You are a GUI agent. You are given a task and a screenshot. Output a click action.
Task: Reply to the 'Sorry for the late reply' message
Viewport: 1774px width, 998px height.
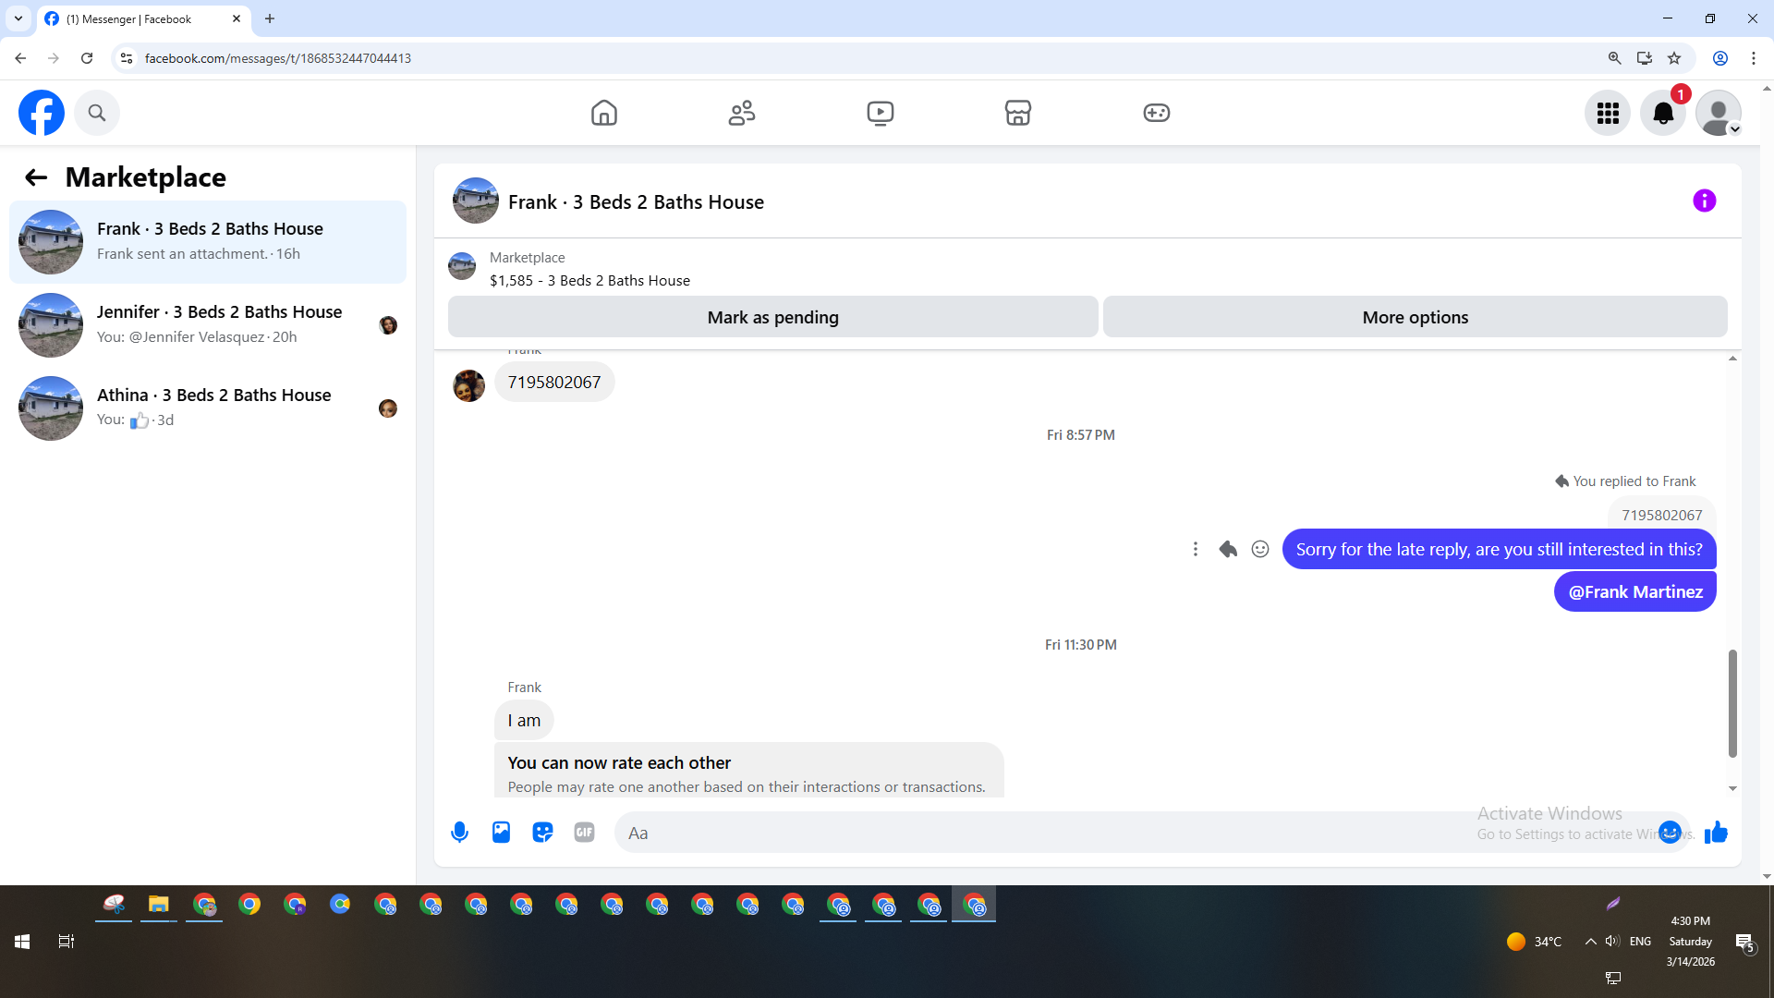pyautogui.click(x=1228, y=549)
